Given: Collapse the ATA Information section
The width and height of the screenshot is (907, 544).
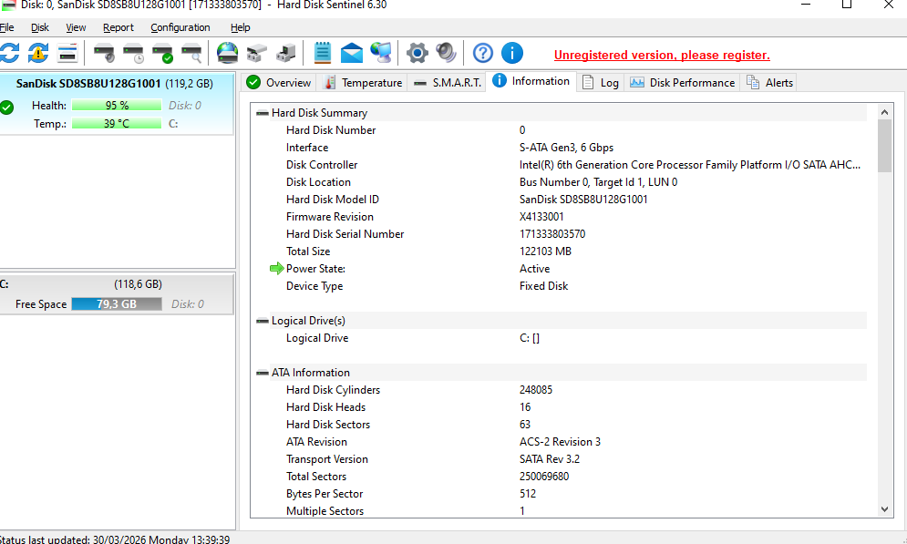Looking at the screenshot, I should tap(263, 373).
